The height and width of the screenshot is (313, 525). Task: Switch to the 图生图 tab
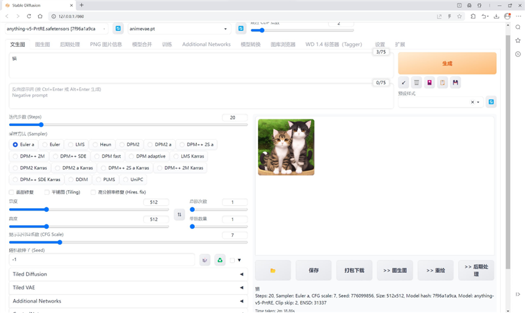click(x=43, y=44)
